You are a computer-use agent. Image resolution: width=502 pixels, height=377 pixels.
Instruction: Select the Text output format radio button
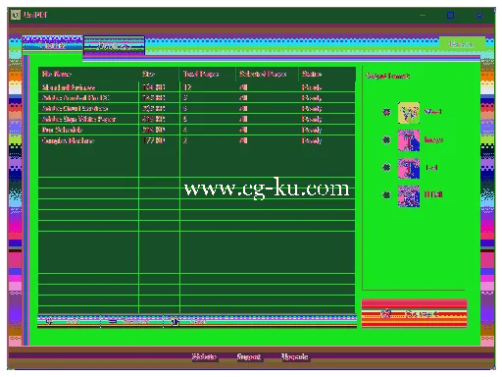tap(386, 168)
